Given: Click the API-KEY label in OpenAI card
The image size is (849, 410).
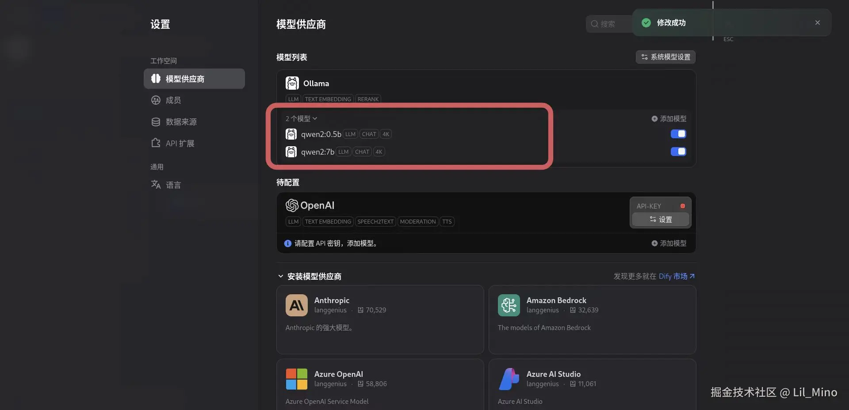Looking at the screenshot, I should coord(649,206).
